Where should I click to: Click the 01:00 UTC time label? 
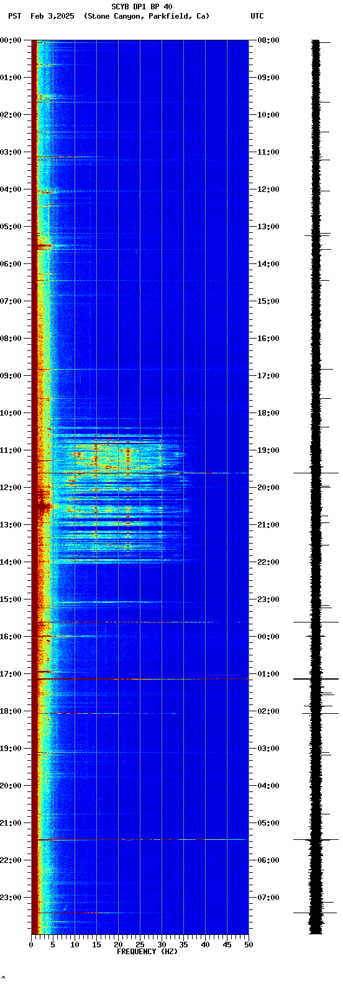click(x=268, y=674)
